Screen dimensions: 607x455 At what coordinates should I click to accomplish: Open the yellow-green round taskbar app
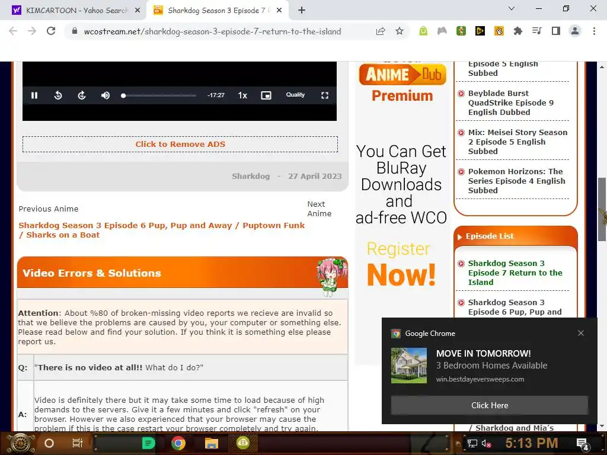coord(243,443)
